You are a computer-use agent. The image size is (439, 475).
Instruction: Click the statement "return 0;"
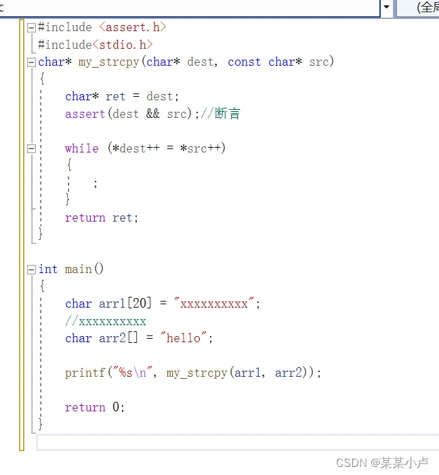95,407
